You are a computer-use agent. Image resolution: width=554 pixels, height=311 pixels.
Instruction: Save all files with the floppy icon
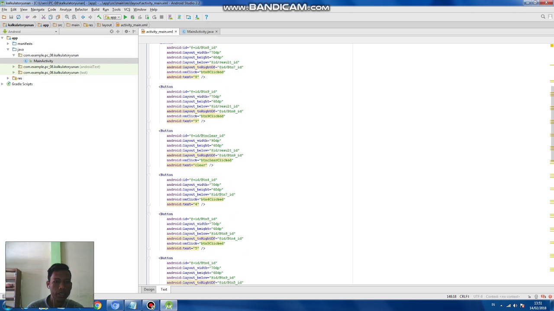(x=11, y=17)
